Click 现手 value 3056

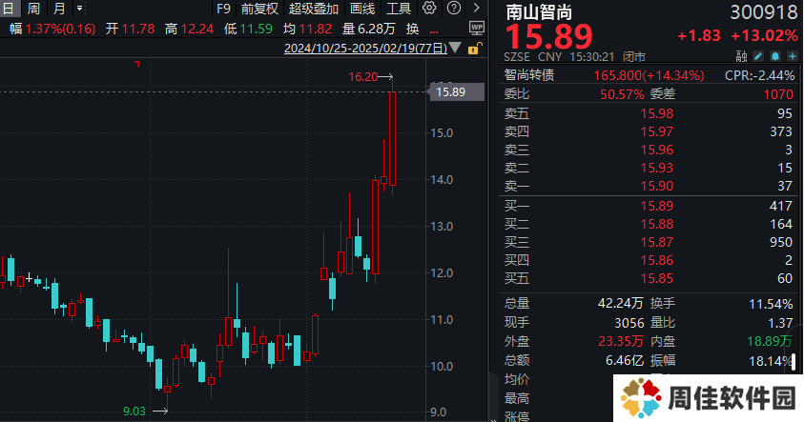tap(629, 323)
